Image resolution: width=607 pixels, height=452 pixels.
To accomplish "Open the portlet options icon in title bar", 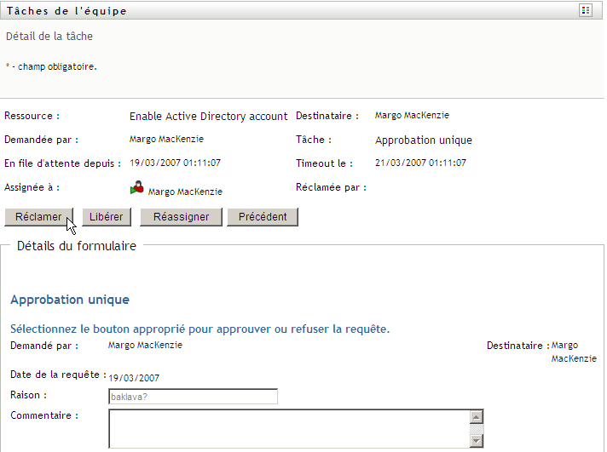I will [586, 10].
